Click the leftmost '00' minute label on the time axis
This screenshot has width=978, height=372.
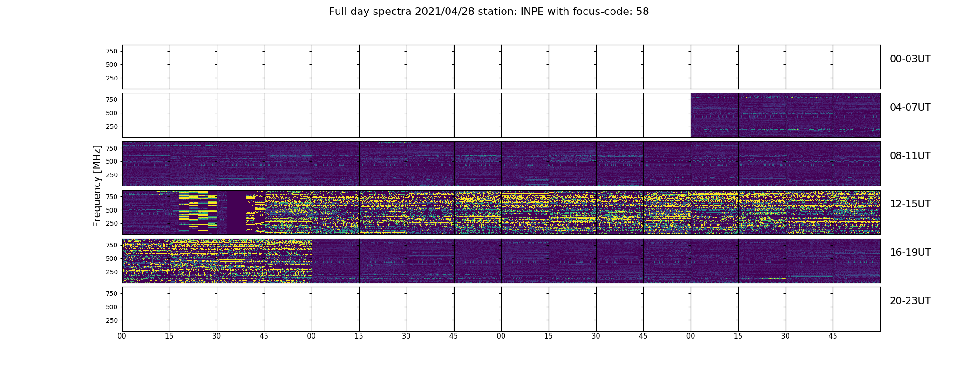pos(122,336)
